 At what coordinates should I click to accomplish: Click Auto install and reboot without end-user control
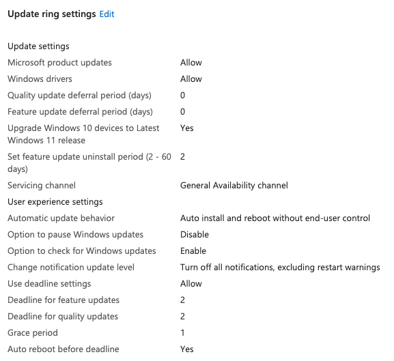[275, 218]
